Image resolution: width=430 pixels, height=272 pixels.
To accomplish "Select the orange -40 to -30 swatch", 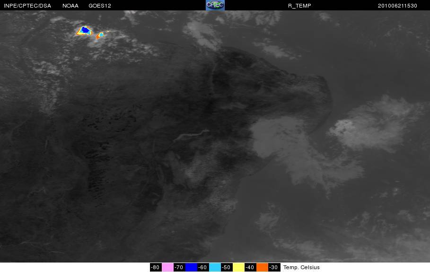I will click(262, 267).
